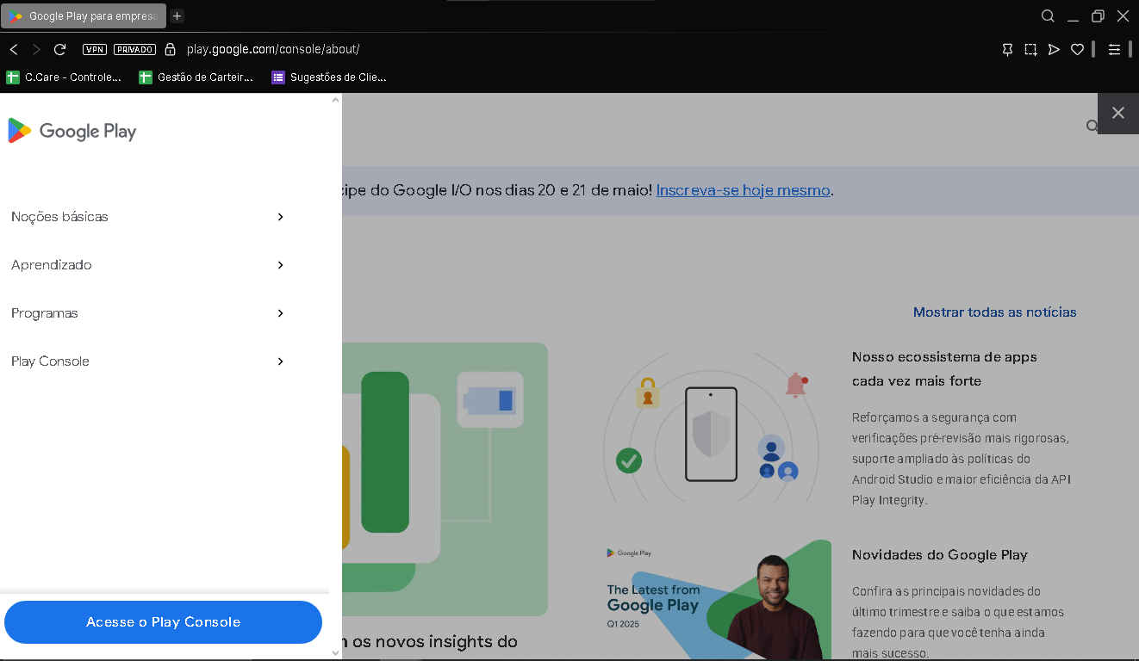Click chevron next to Aprendizado
This screenshot has height=661, width=1139.
pyautogui.click(x=280, y=265)
